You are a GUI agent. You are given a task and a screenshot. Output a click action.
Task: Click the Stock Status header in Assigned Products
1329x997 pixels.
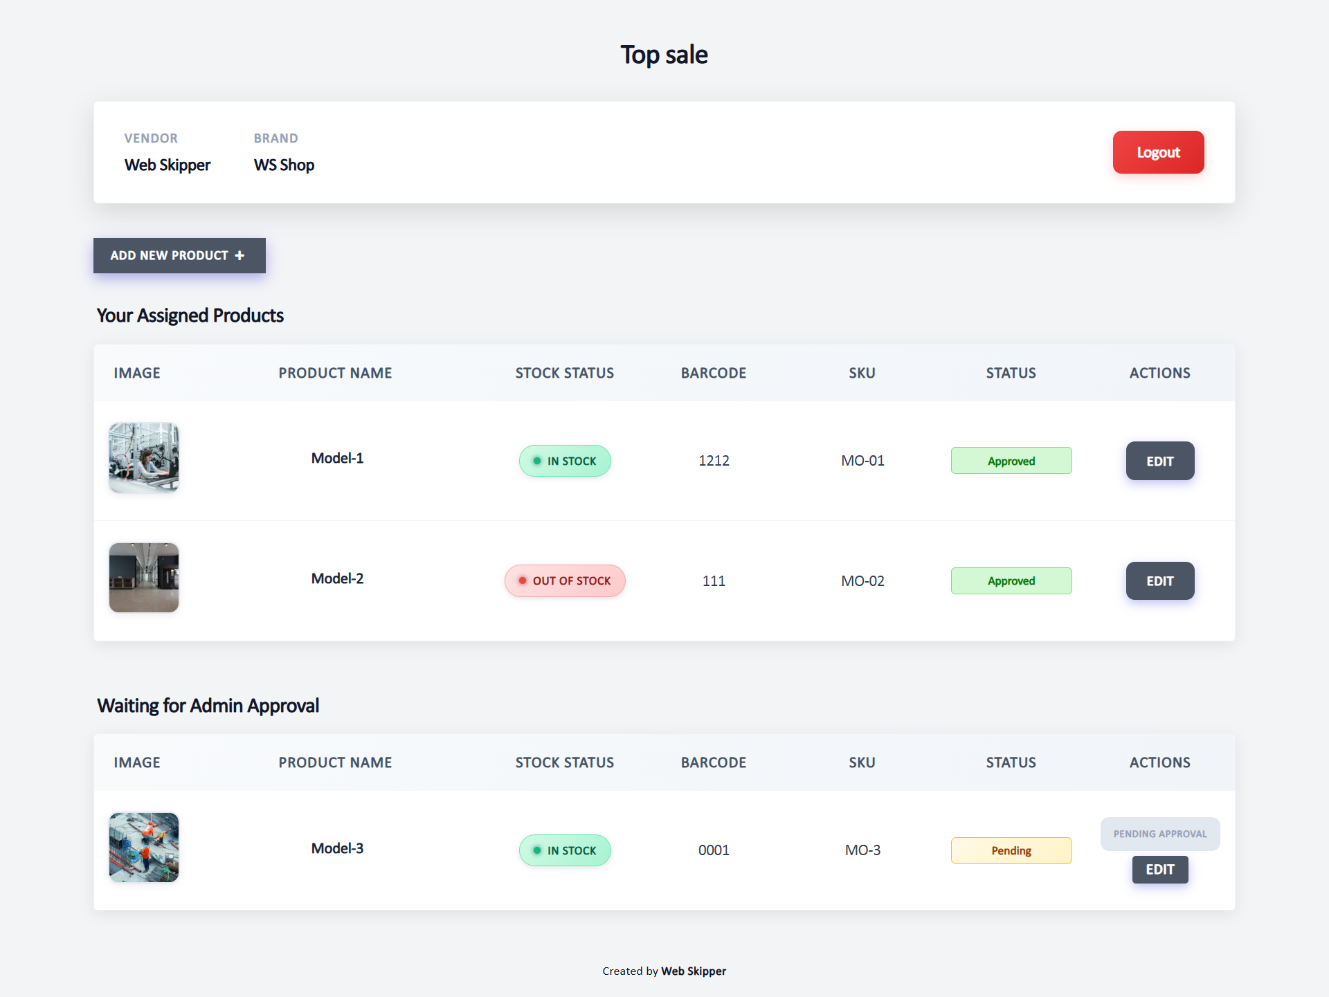pyautogui.click(x=564, y=373)
